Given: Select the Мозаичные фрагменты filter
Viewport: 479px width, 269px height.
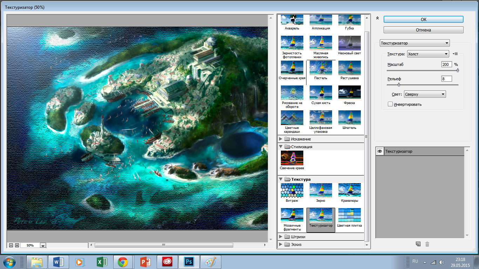Looking at the screenshot, I should pos(292,215).
